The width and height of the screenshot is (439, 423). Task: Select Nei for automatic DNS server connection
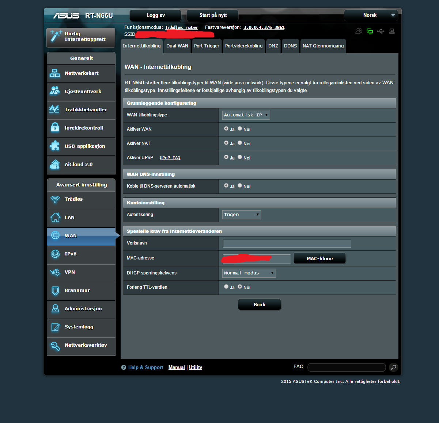pyautogui.click(x=240, y=186)
